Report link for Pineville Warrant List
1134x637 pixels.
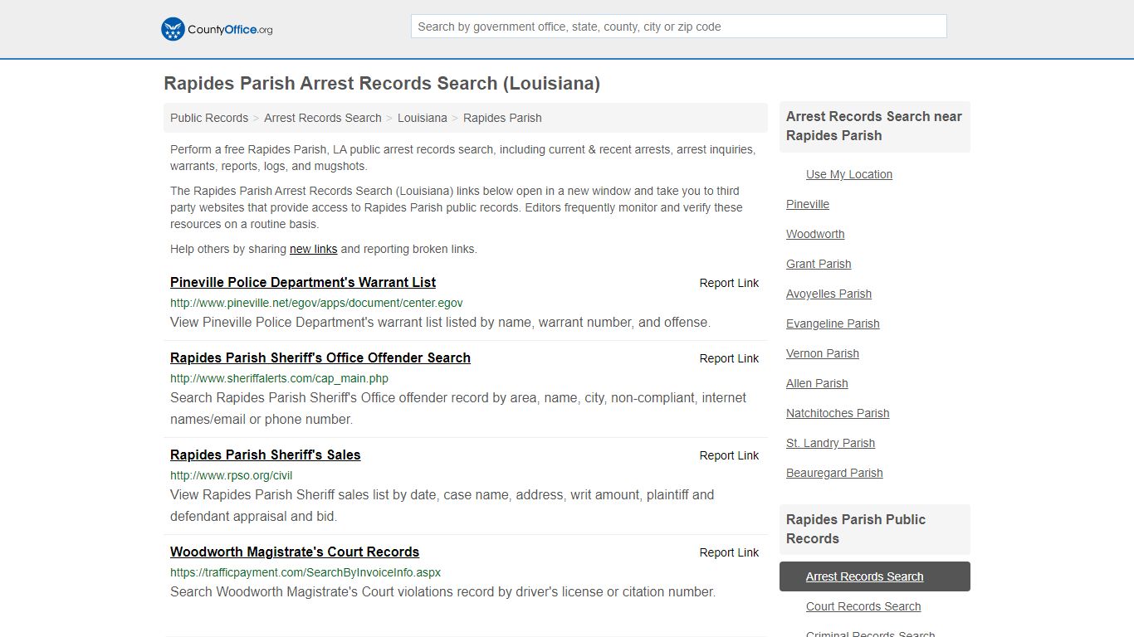[729, 283]
